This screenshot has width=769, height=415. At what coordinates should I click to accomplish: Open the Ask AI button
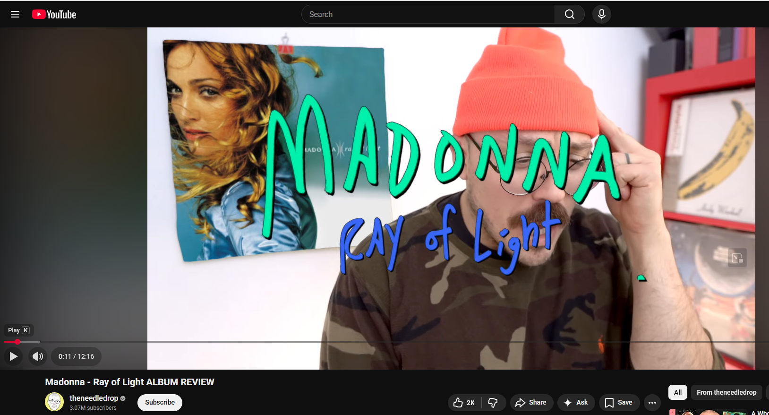pyautogui.click(x=576, y=403)
